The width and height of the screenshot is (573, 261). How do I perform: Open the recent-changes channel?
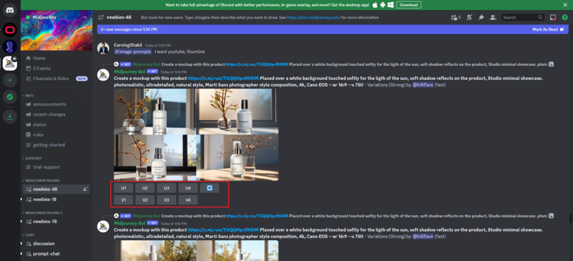coord(57,114)
